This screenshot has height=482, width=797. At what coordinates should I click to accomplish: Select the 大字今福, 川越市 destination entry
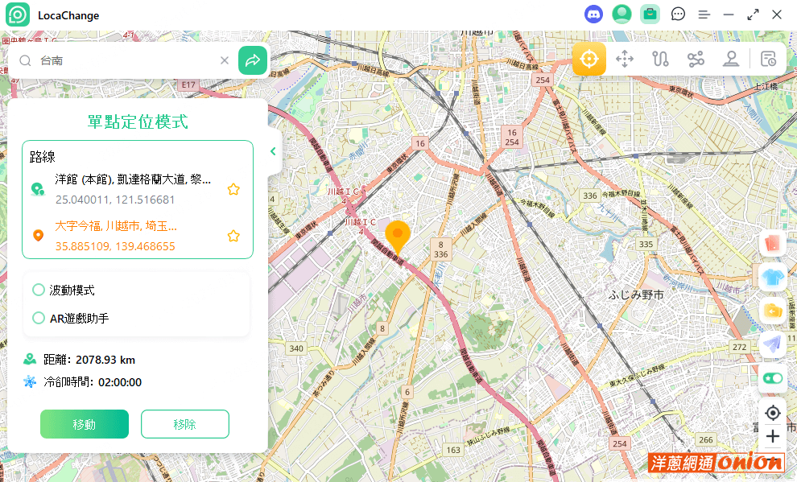pyautogui.click(x=116, y=236)
